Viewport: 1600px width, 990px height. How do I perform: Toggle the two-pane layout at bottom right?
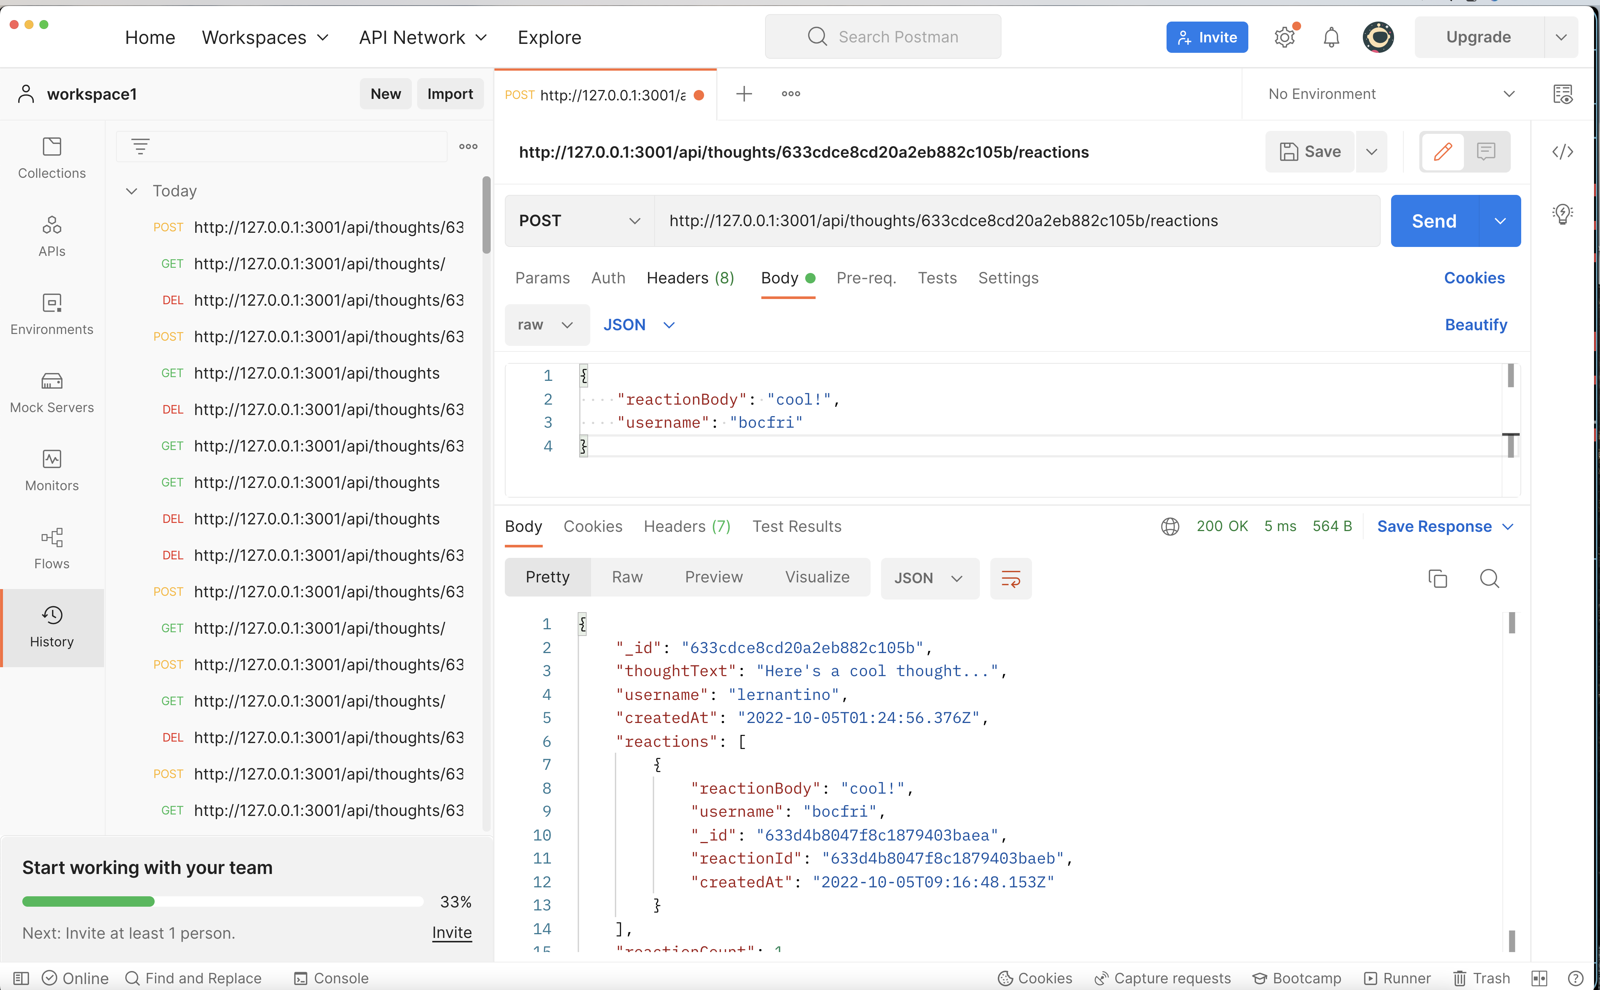pos(1535,978)
